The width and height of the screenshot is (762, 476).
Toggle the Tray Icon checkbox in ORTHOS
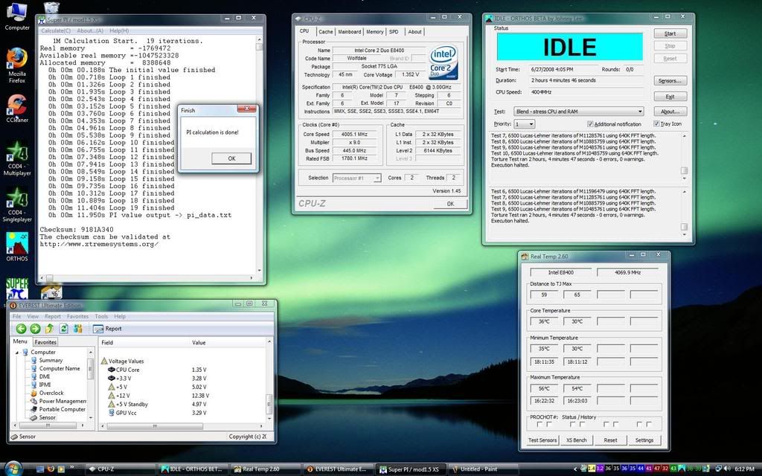click(656, 124)
